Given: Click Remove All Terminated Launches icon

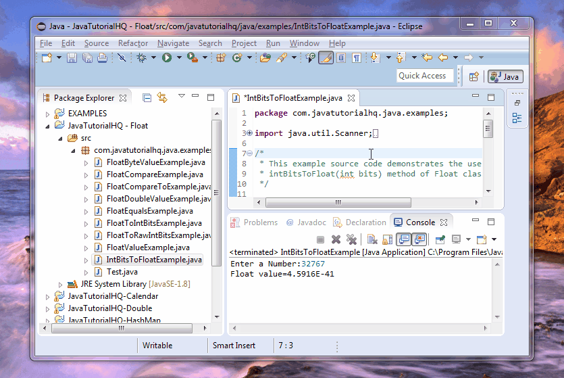Looking at the screenshot, I should coord(351,239).
